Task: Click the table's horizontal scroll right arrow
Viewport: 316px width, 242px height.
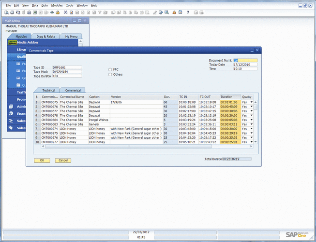Action: pyautogui.click(x=251, y=147)
